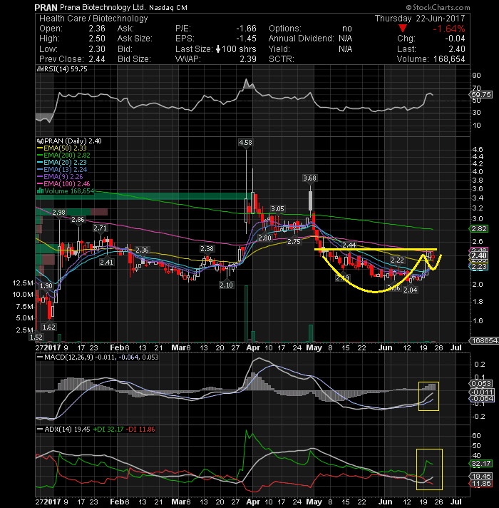Click the yellow EMA(50) legend line marker

pyautogui.click(x=40, y=148)
